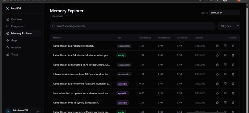Thumbs up 'Interest in AI infrastructure, MLOps' memory
249x113 pixels.
(x=217, y=74)
